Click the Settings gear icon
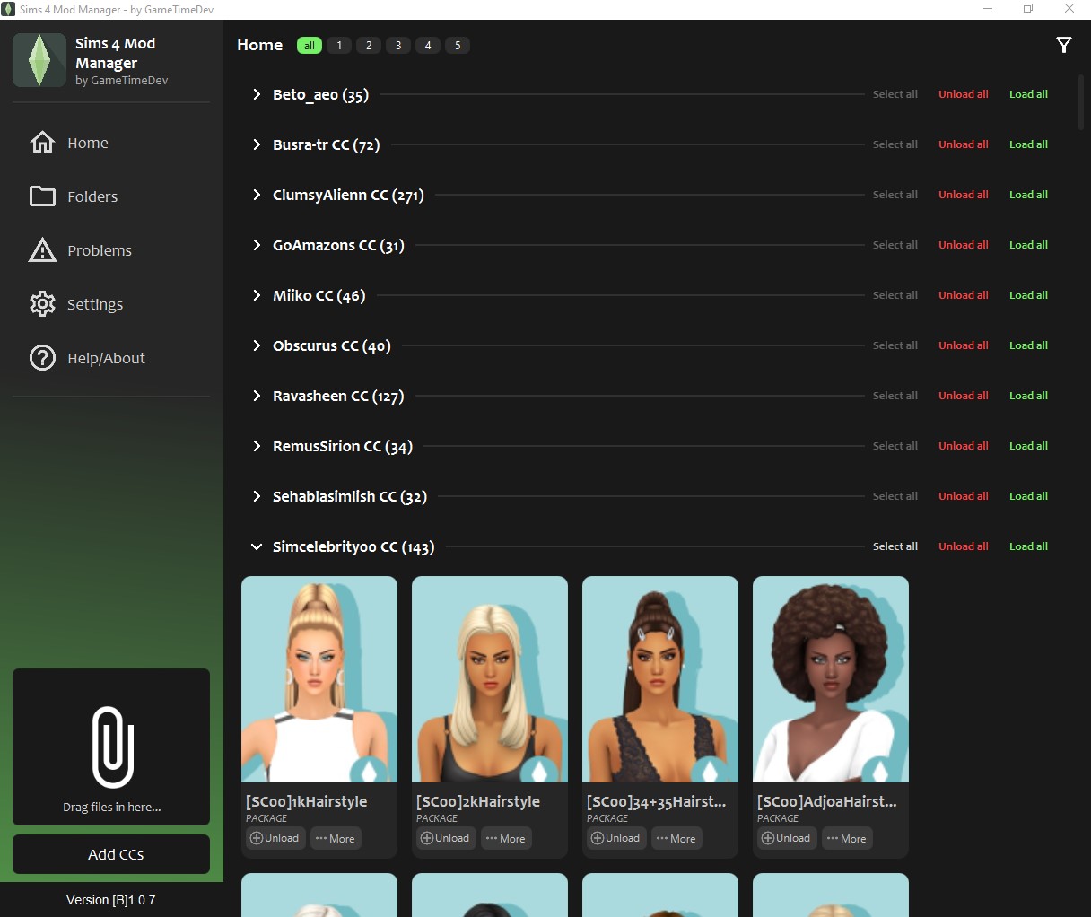 pos(42,304)
